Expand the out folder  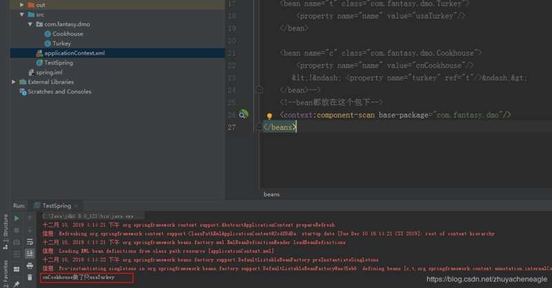(22, 5)
